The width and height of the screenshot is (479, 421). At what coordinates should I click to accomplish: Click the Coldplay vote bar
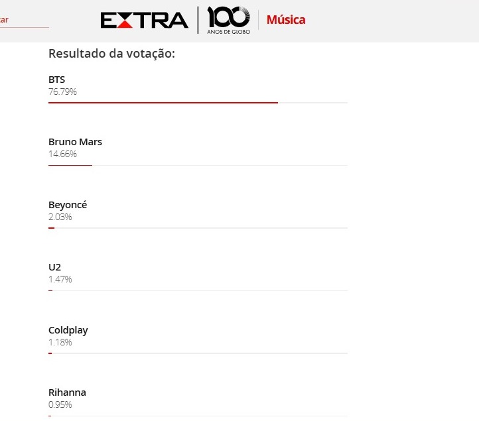click(198, 353)
